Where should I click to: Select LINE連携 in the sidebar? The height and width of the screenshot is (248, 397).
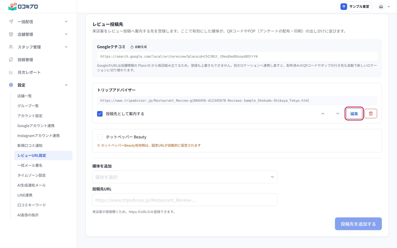[43, 195]
